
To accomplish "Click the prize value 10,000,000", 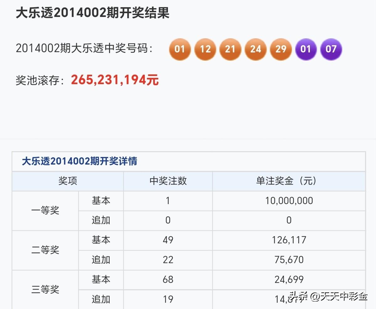I will point(289,201).
